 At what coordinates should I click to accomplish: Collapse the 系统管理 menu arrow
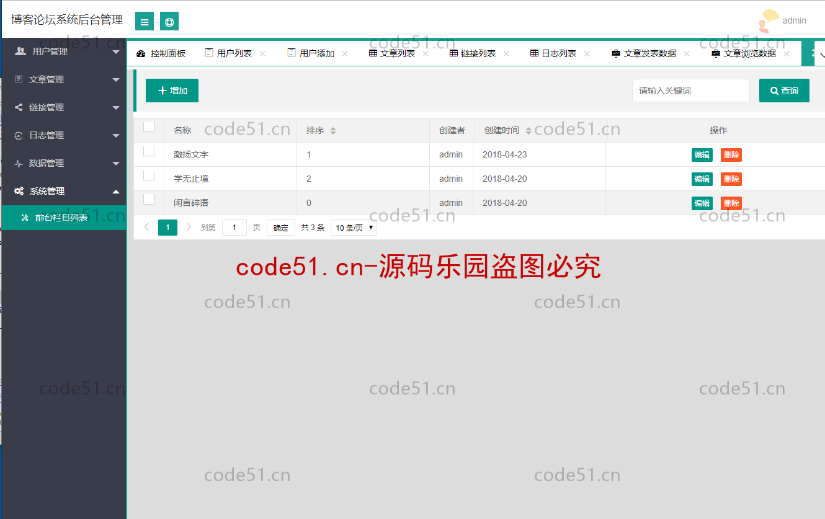116,191
